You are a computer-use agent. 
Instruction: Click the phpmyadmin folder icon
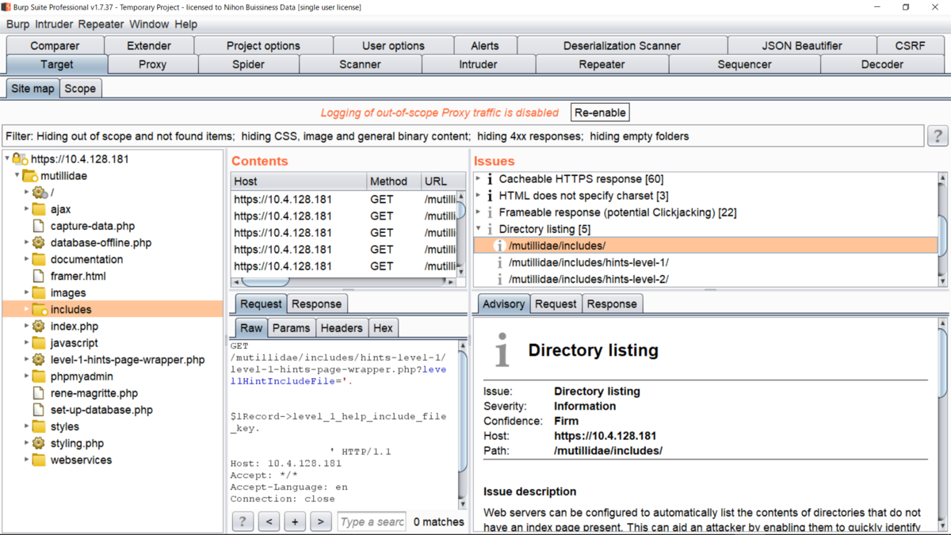coord(39,376)
